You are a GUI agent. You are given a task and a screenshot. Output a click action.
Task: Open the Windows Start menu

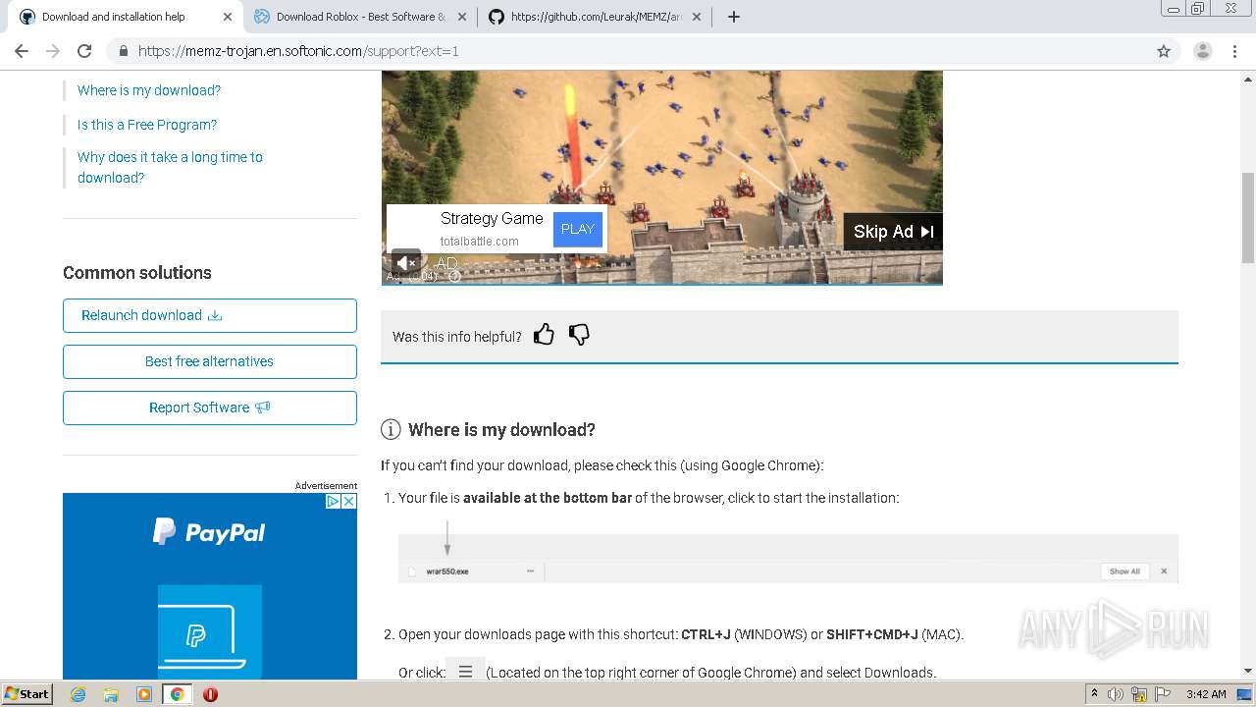(x=26, y=693)
